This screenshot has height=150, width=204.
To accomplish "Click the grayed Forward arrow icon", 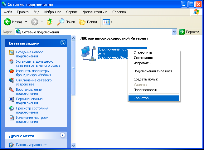I will [35, 22].
